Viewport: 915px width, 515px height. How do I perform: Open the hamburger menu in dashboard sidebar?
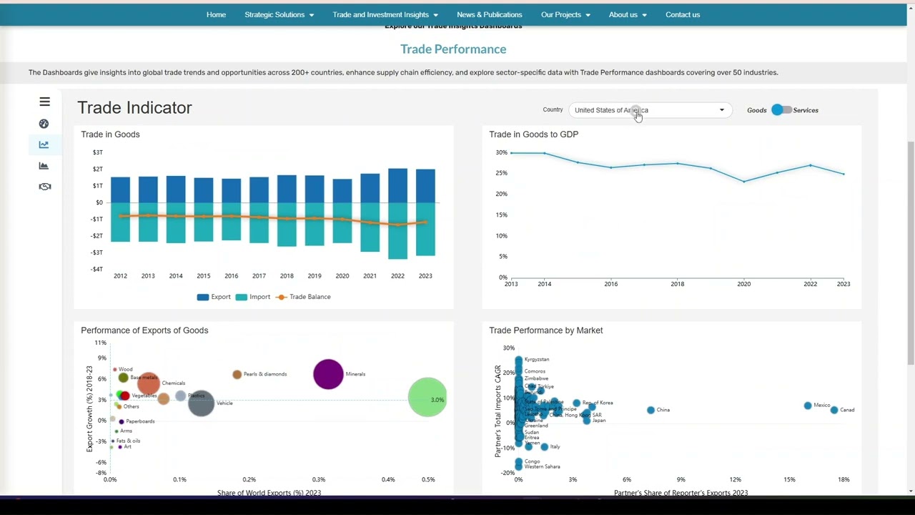(44, 102)
